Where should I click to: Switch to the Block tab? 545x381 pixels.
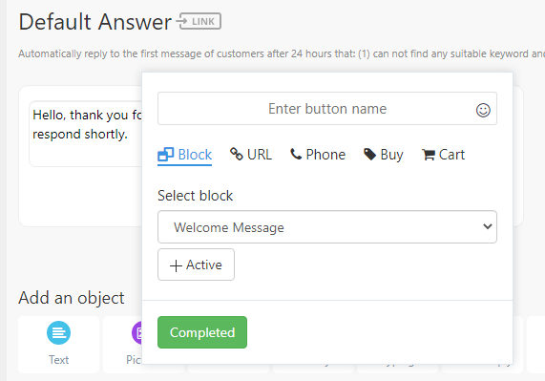tap(184, 155)
